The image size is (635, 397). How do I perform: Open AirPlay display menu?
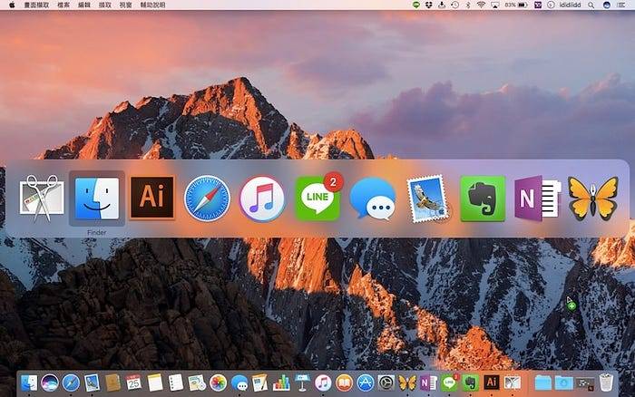[x=495, y=5]
